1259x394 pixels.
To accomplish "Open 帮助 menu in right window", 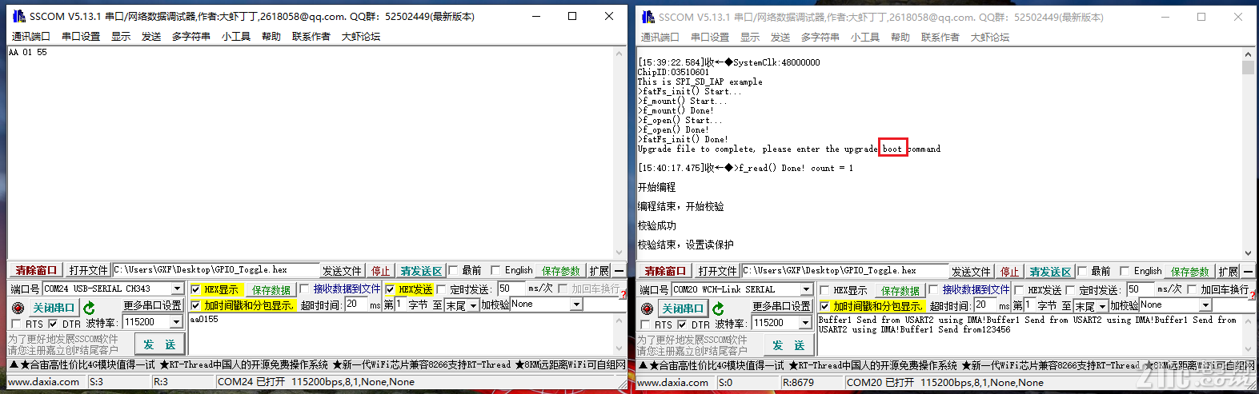I will (900, 38).
